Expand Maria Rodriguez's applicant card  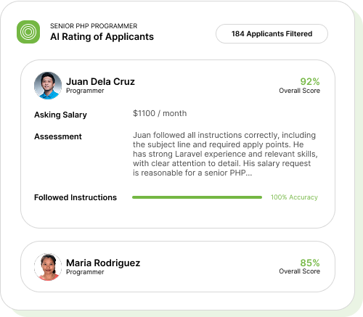coord(178,266)
